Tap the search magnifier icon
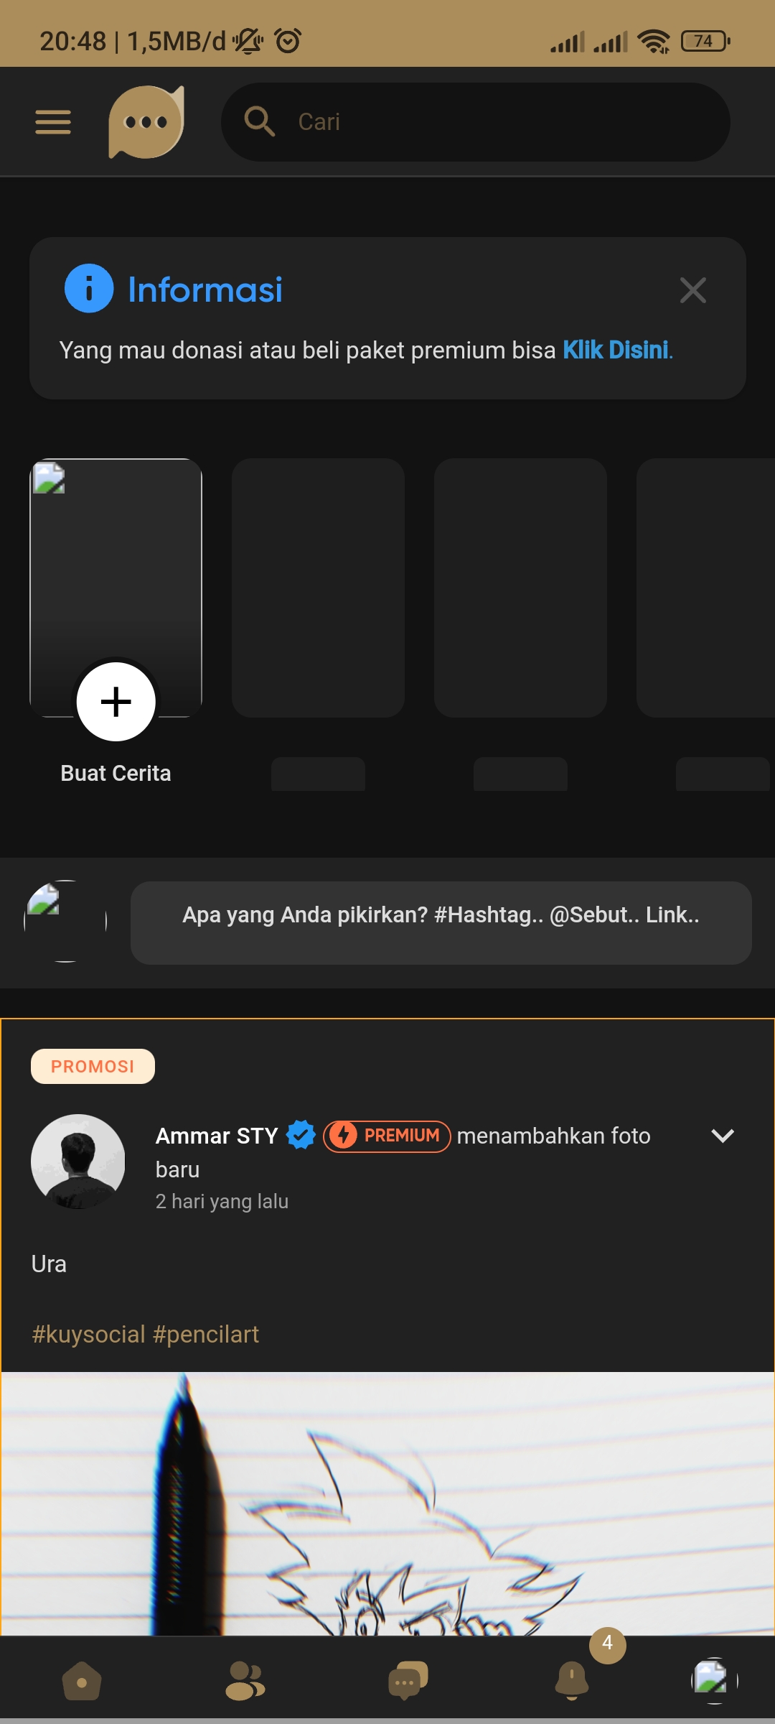The height and width of the screenshot is (1724, 775). [x=259, y=121]
